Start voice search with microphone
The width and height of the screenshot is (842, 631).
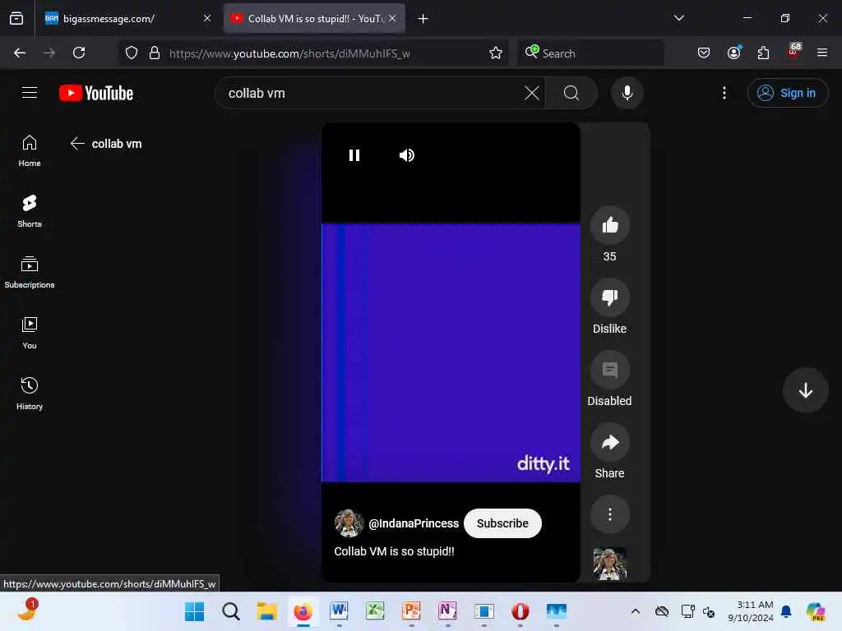click(x=627, y=93)
